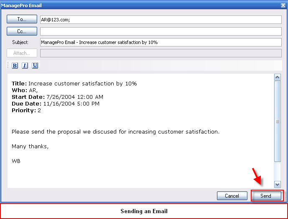Click the 'WB' signature text
The image size is (288, 219).
pos(16,161)
